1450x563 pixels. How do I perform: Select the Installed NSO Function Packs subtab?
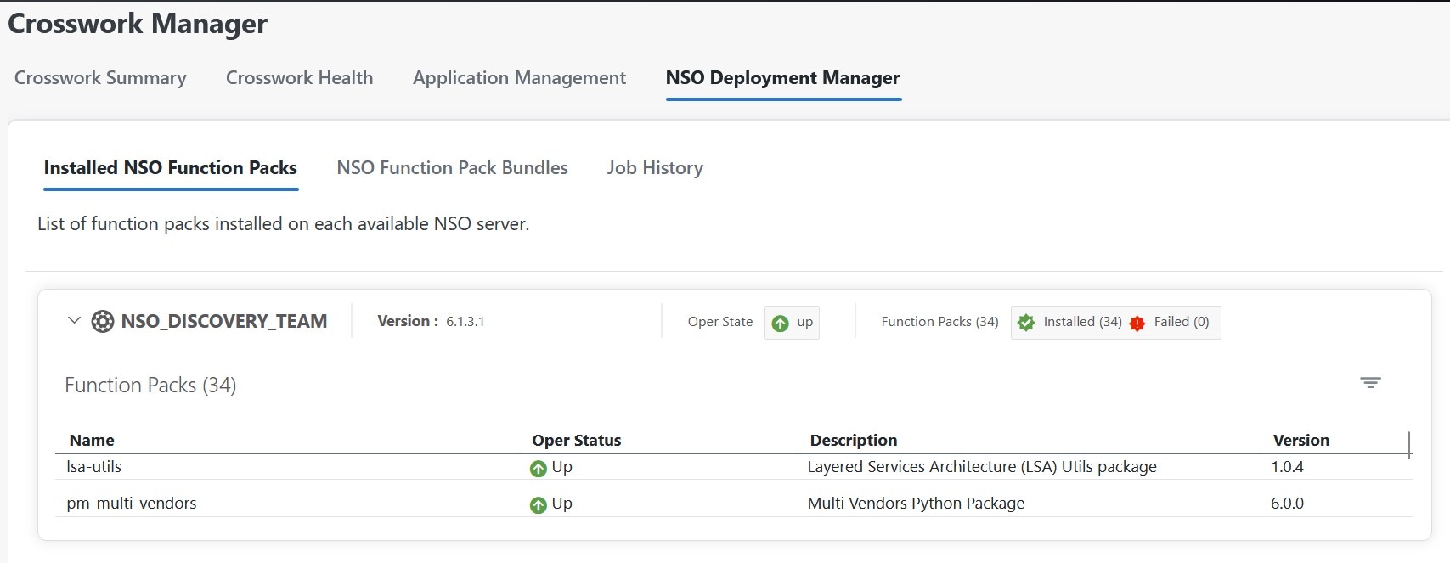(171, 167)
